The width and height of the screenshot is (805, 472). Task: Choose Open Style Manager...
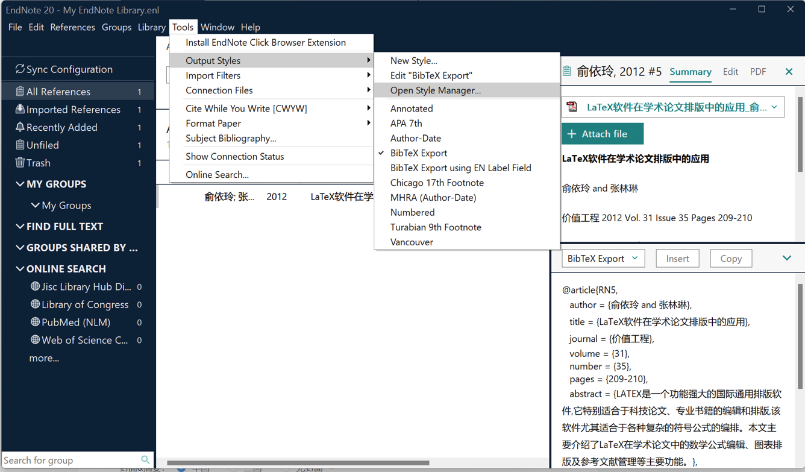click(x=466, y=90)
